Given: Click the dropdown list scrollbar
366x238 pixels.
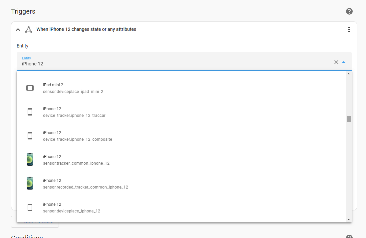Looking at the screenshot, I should (348, 119).
